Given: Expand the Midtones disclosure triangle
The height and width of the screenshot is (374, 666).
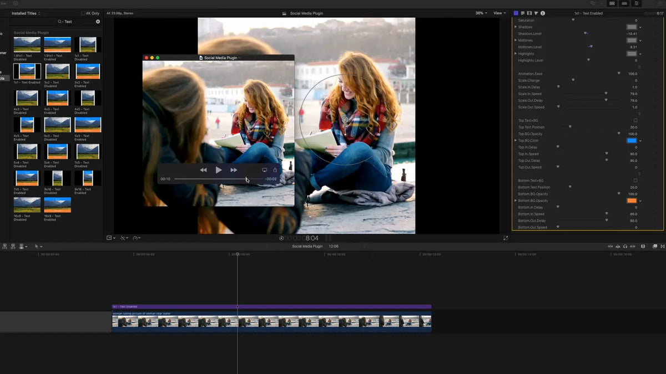Looking at the screenshot, I should coord(516,40).
